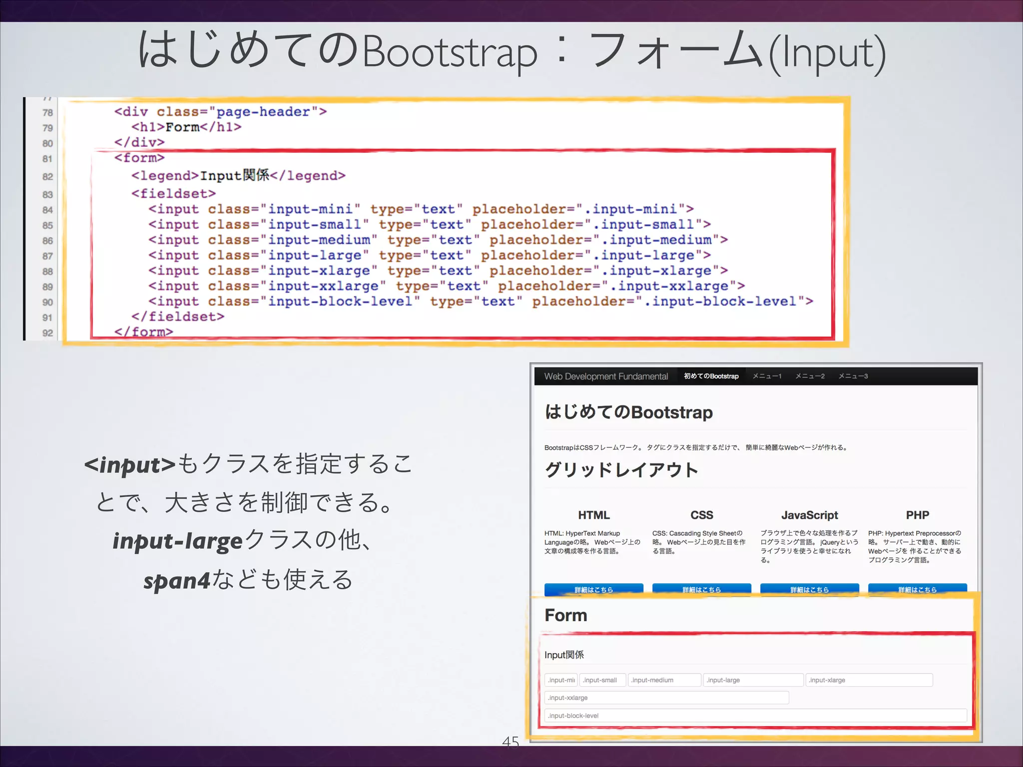Click the HTML: HyperText Markup description paragraph

(x=592, y=542)
